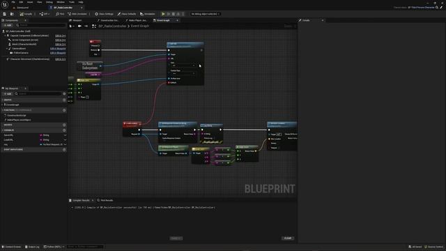The width and height of the screenshot is (446, 251).
Task: Add a new macro with plus icon
Action: [x=64, y=125]
